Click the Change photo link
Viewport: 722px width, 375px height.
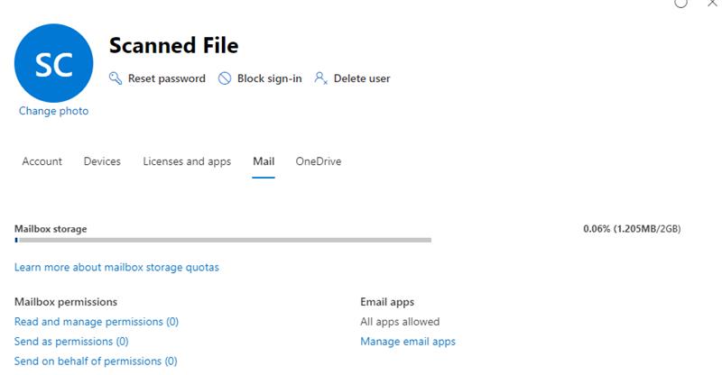54,111
